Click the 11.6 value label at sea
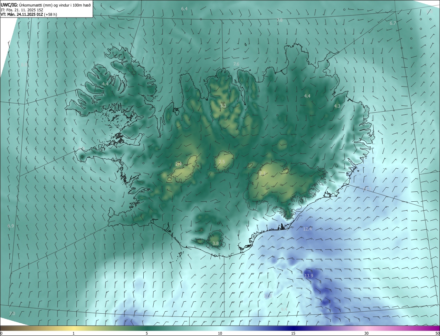This screenshot has height=336, width=440. pyautogui.click(x=268, y=296)
